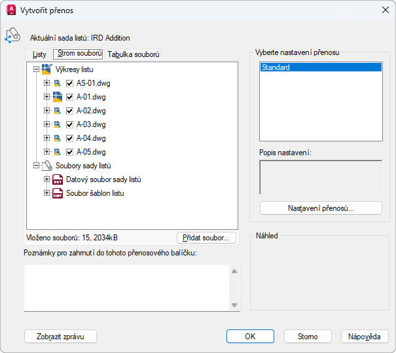The width and height of the screenshot is (396, 353).
Task: Expand the Datový soubor sady listů node
Action: [46, 179]
